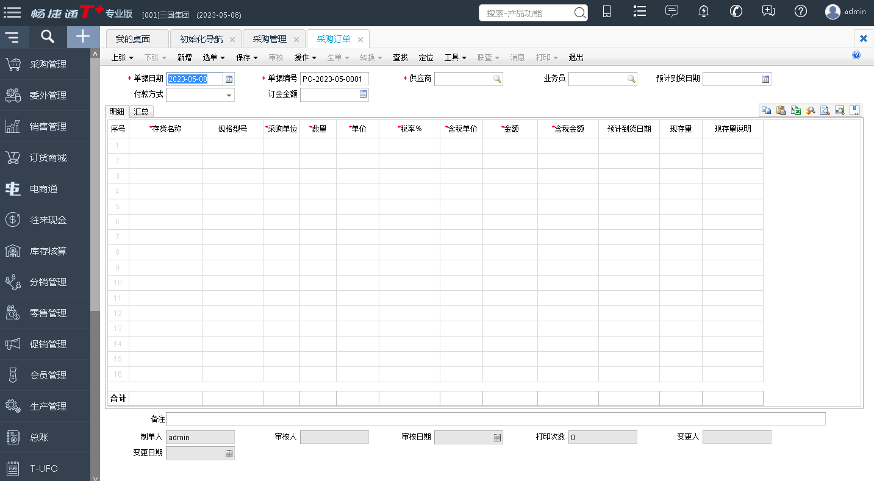The width and height of the screenshot is (874, 481).
Task: Open the chat message icon in header
Action: click(672, 11)
